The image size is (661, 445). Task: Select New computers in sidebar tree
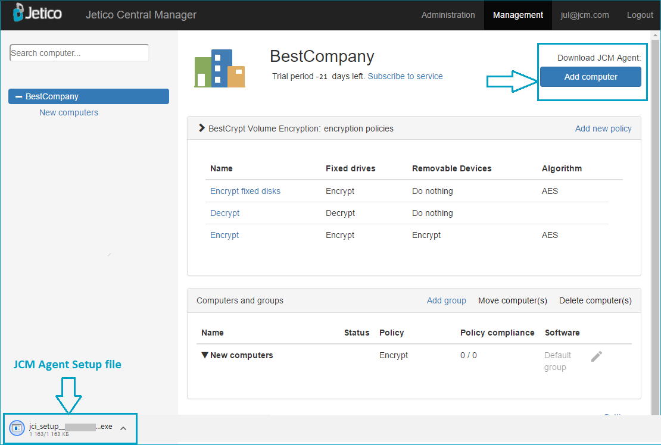[68, 112]
